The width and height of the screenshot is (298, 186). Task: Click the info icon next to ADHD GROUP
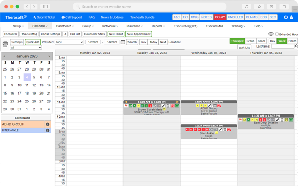tap(48, 124)
